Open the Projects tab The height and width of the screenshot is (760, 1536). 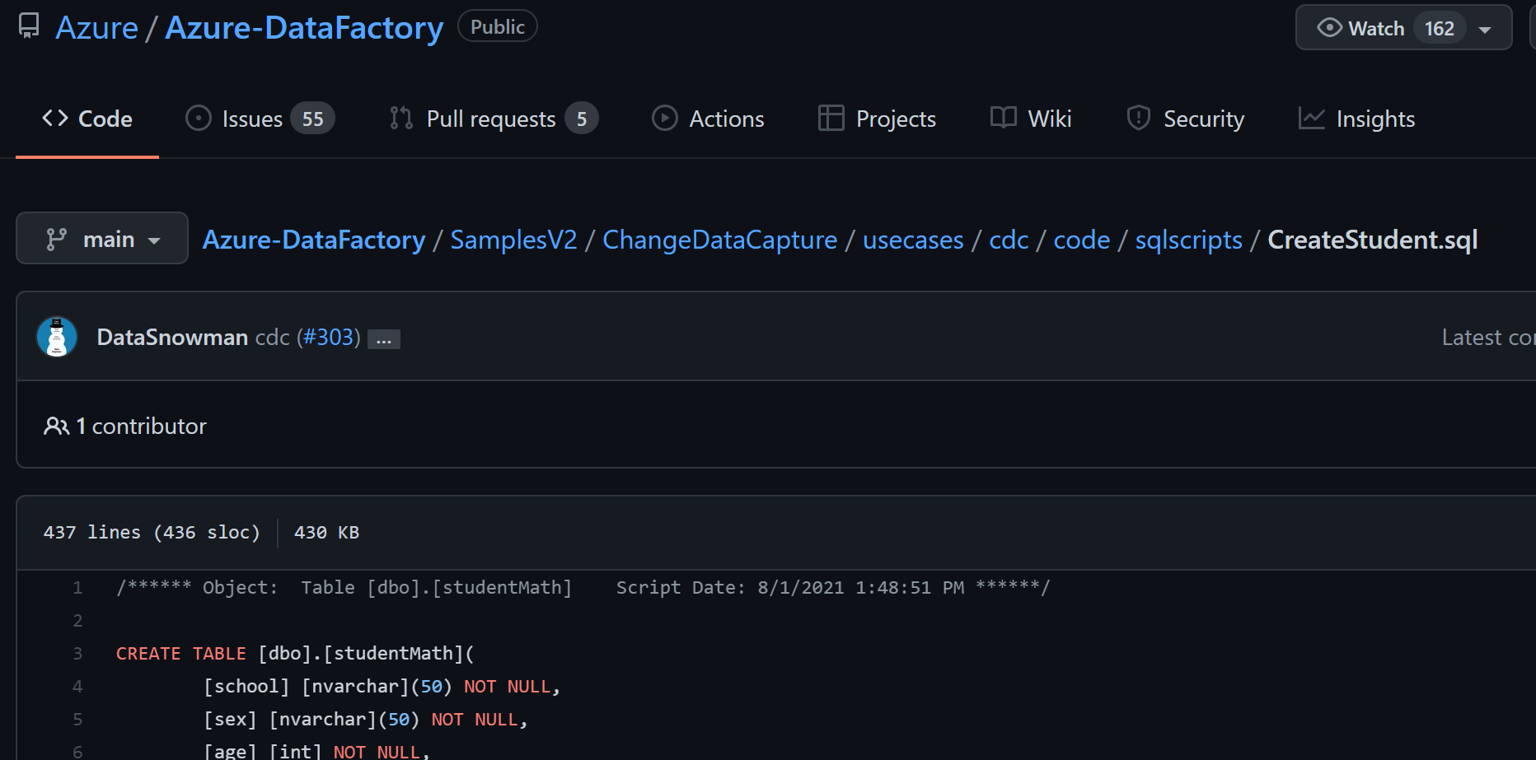[877, 119]
